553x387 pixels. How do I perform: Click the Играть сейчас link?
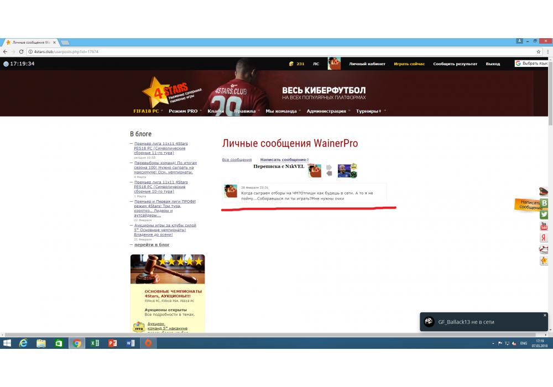409,64
